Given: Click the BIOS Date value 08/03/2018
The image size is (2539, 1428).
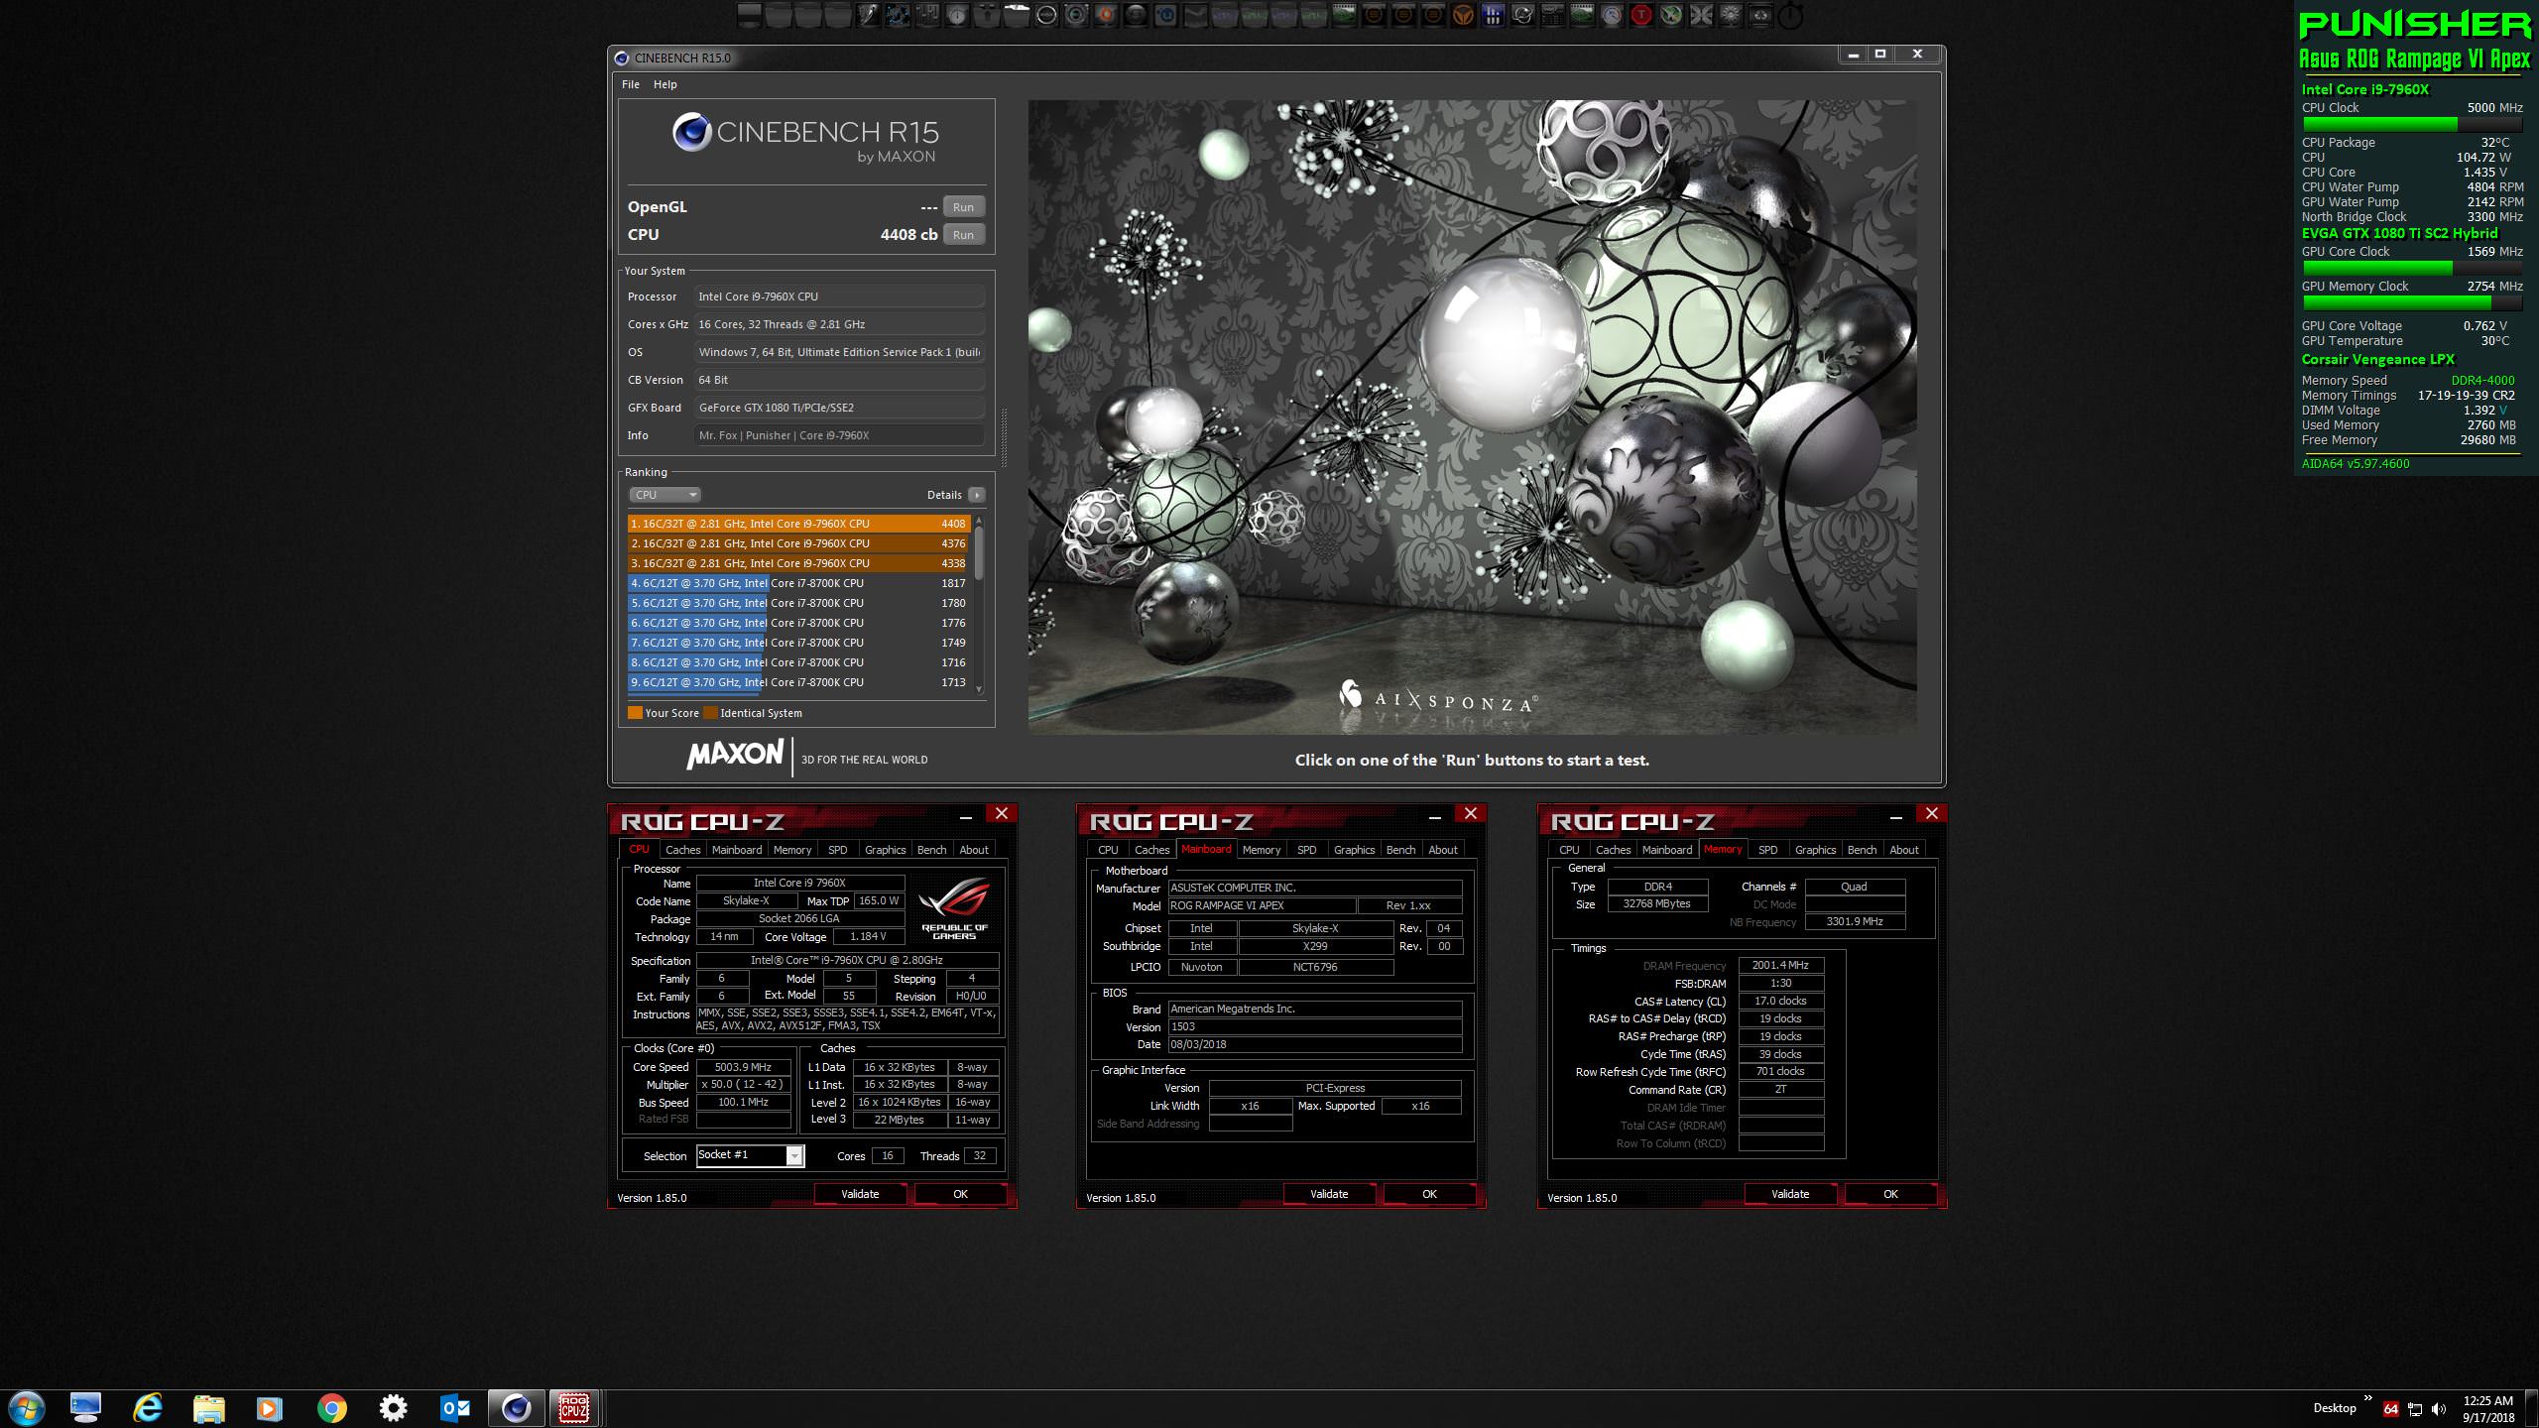Looking at the screenshot, I should pos(1315,1044).
